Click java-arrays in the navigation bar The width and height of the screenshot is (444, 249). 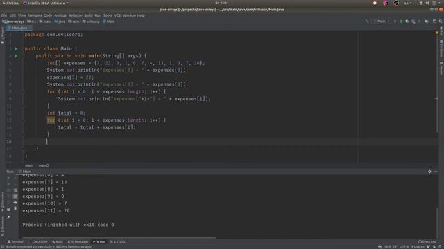tap(13, 21)
